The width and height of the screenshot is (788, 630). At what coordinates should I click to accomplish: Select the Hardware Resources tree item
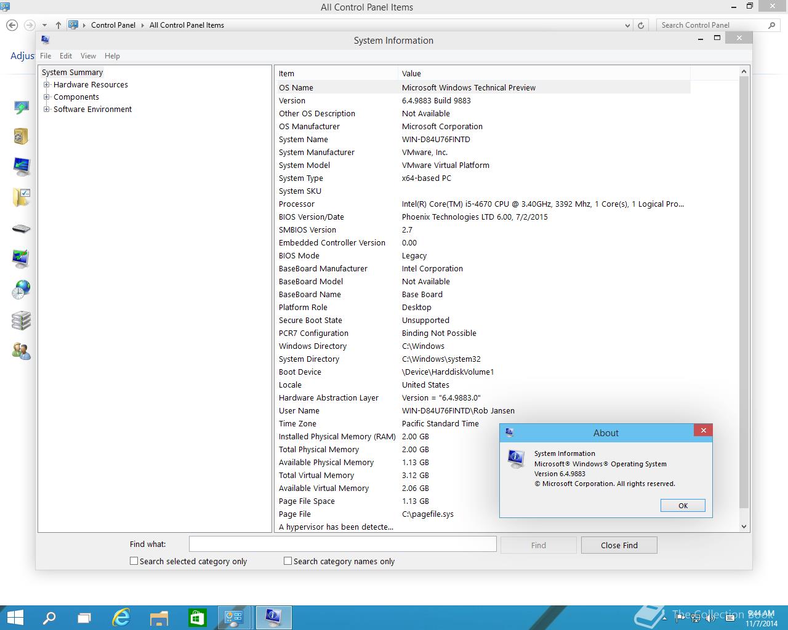90,85
